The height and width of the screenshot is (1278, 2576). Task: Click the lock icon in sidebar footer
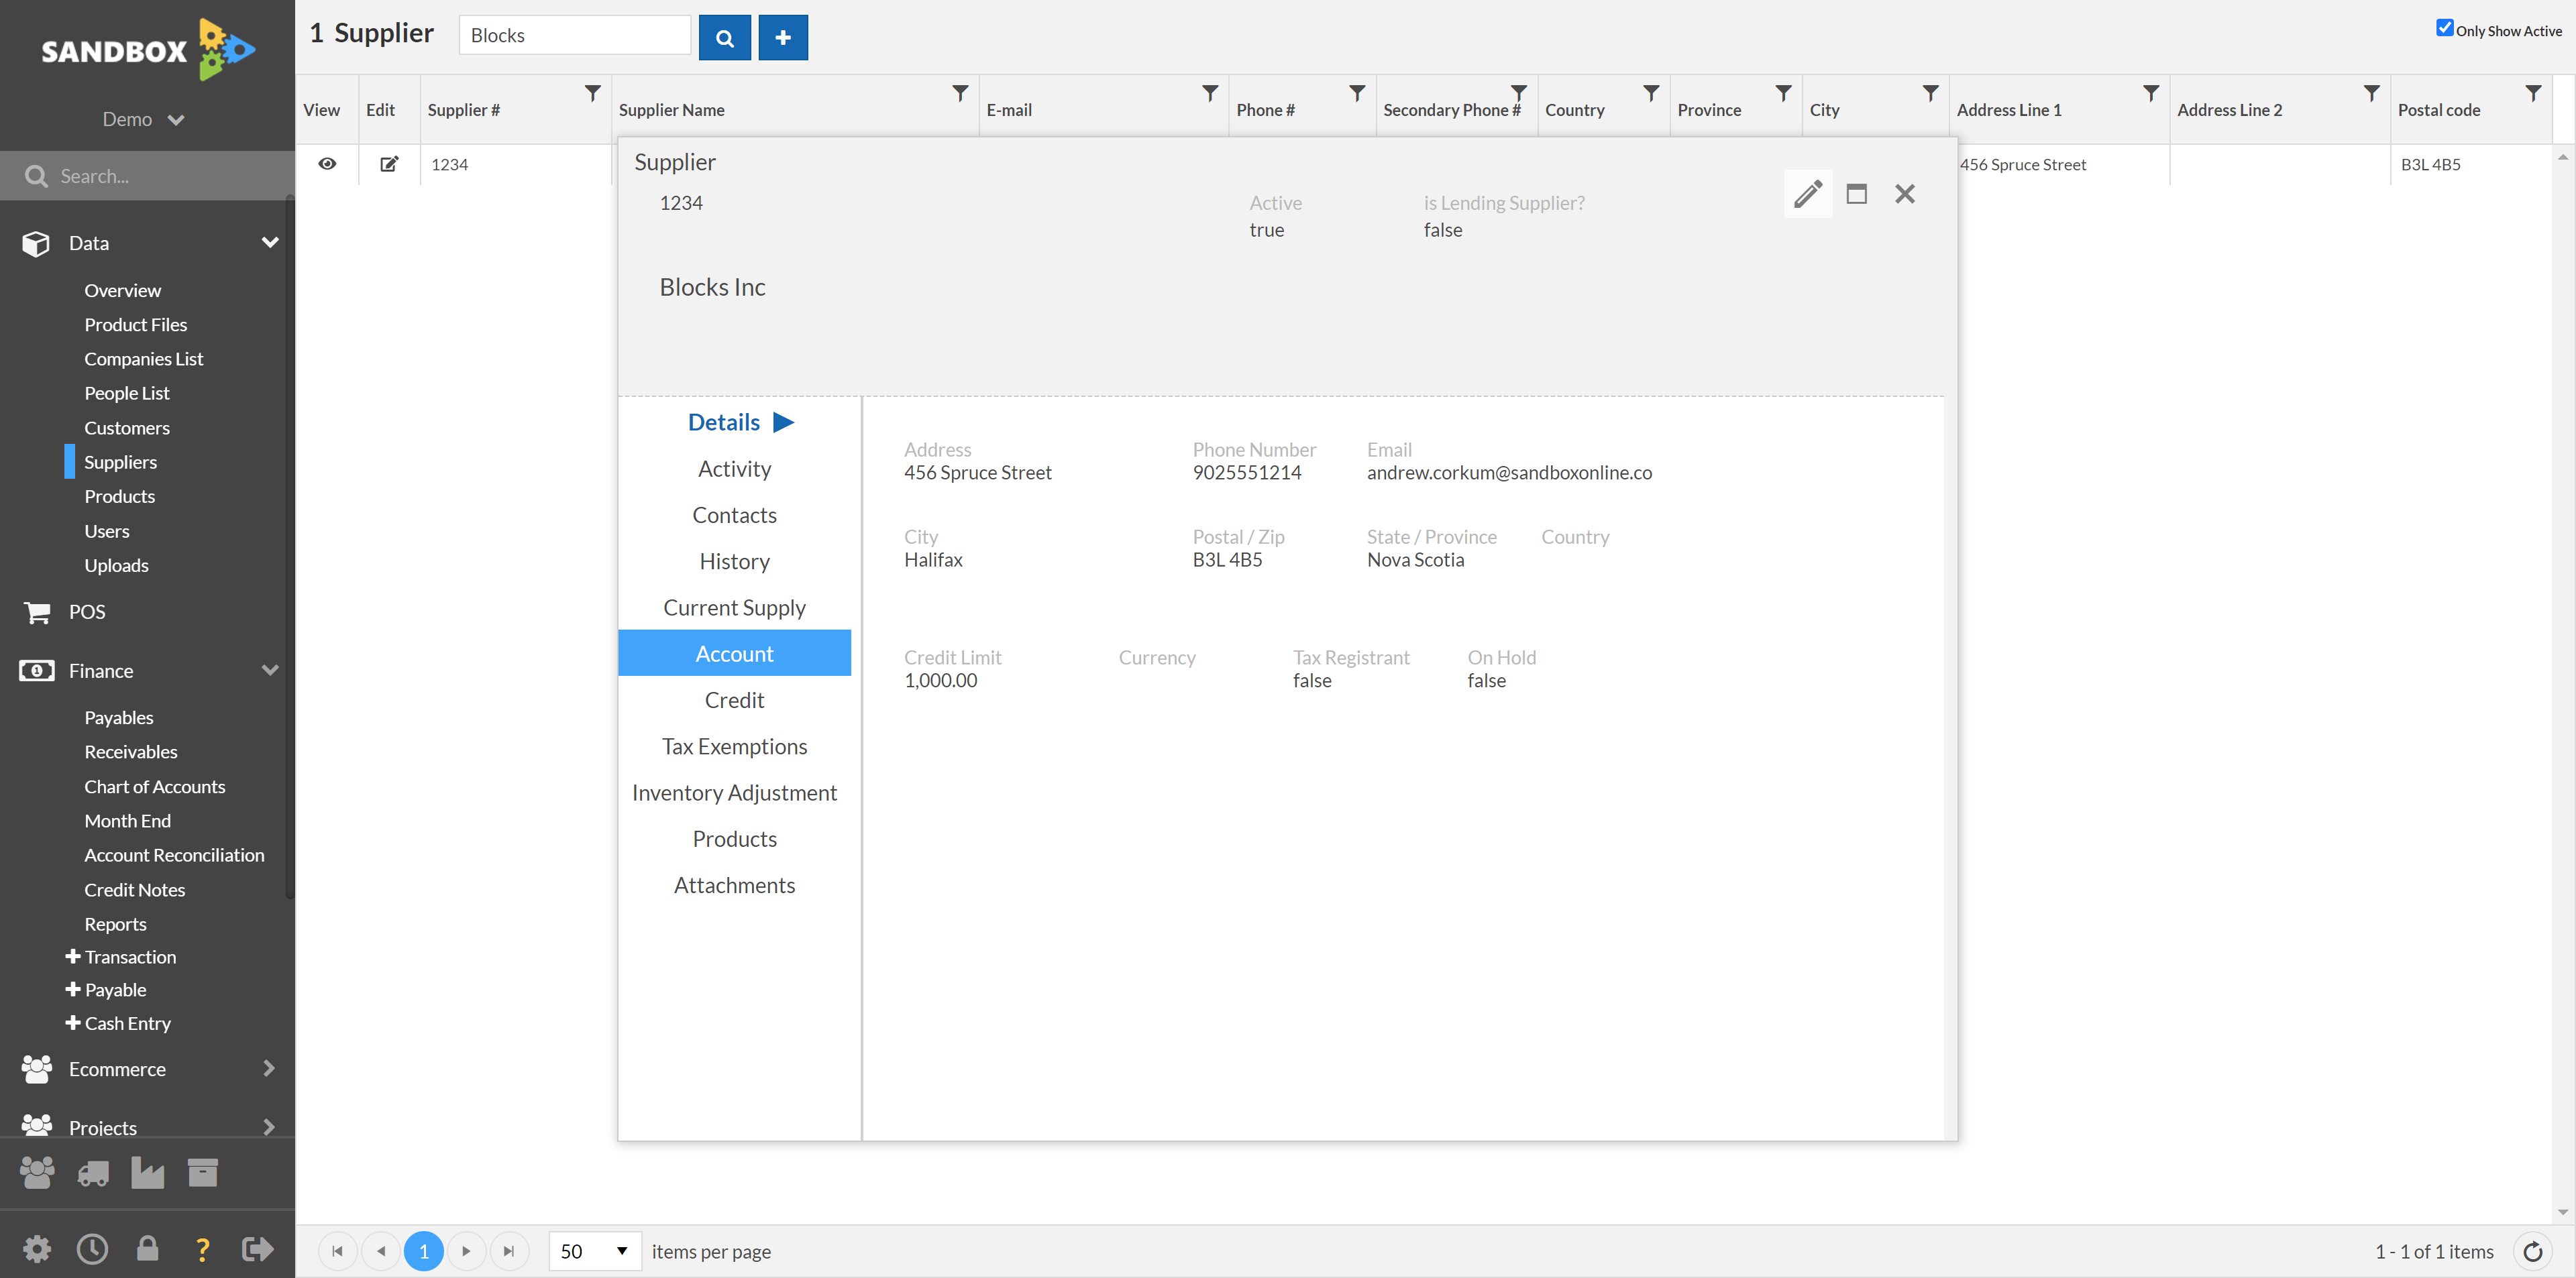[147, 1248]
